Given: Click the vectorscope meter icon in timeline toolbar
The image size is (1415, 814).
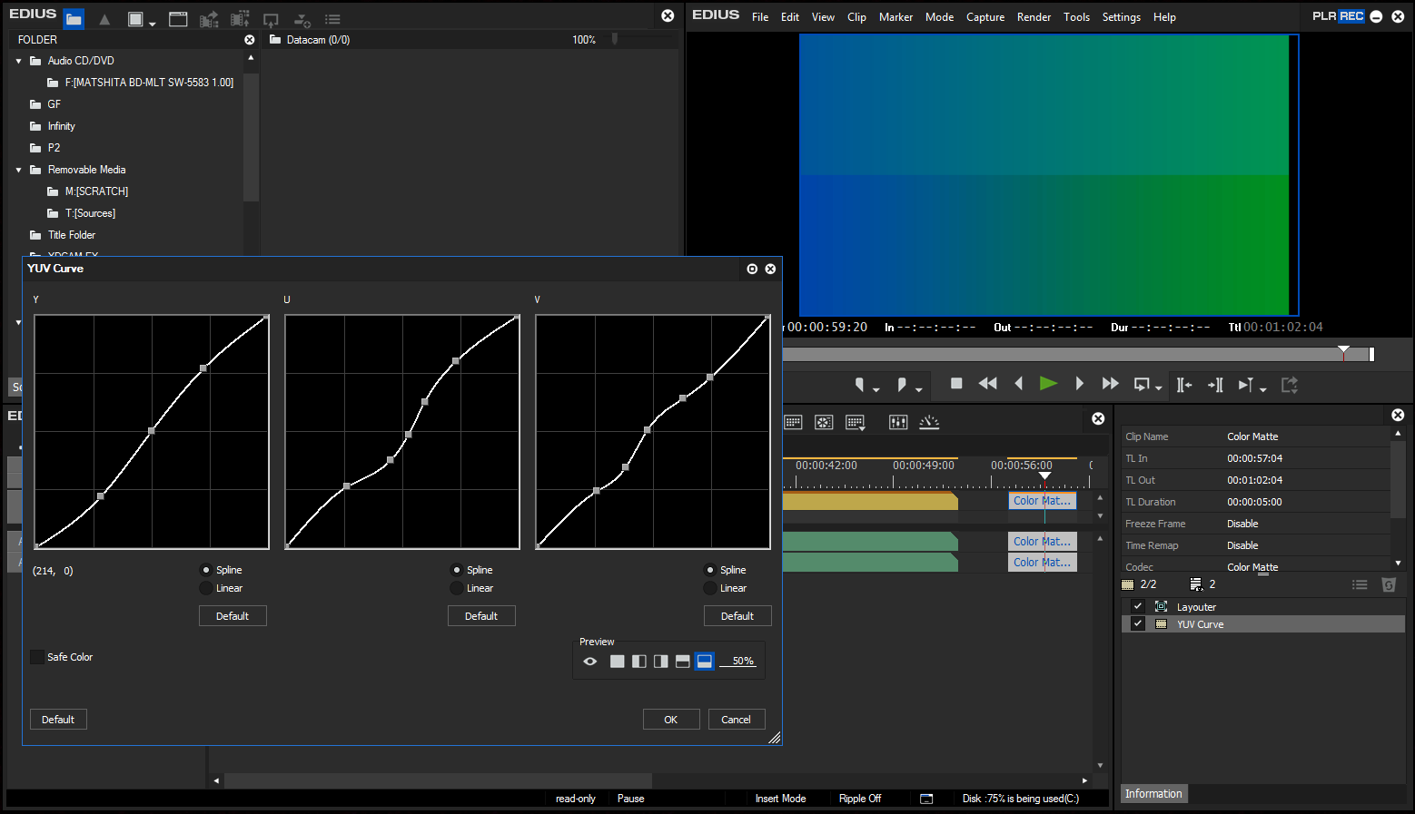Looking at the screenshot, I should 929,422.
